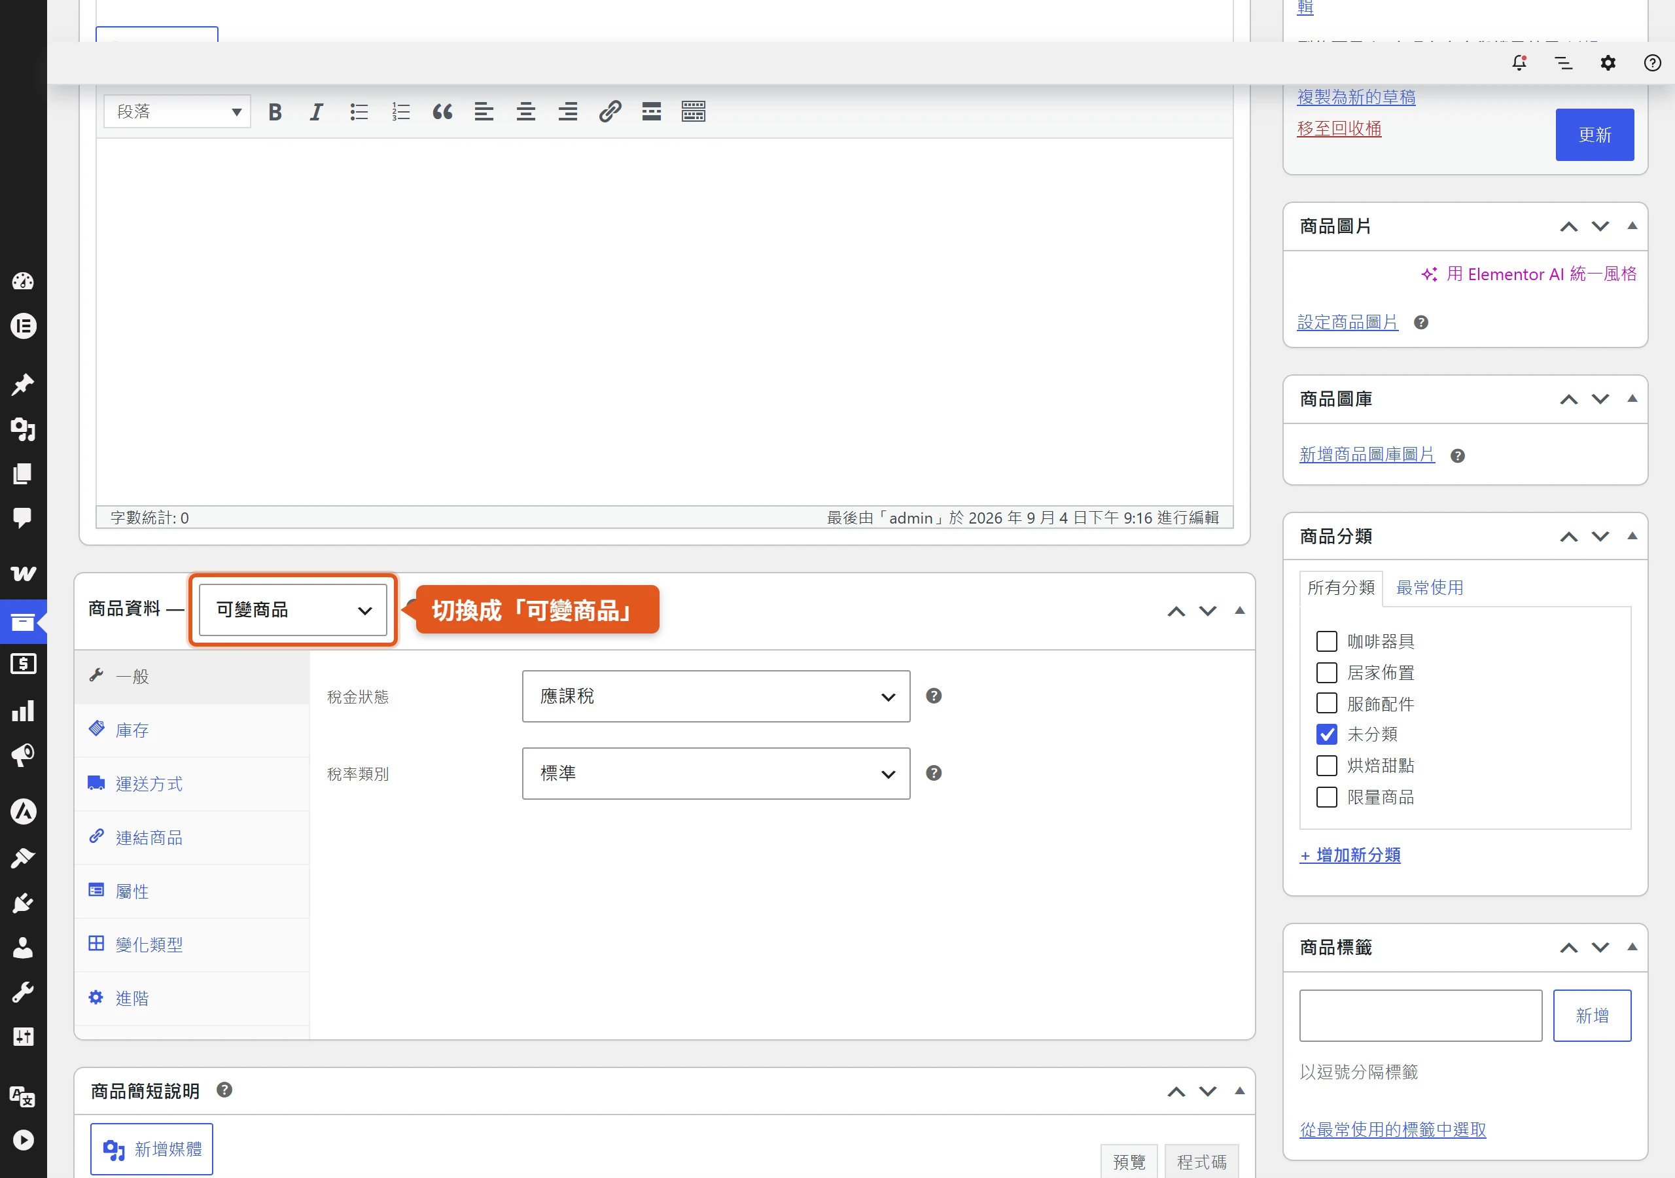Image resolution: width=1675 pixels, height=1178 pixels.
Task: Open the 段落 paragraph format dropdown
Action: pos(177,112)
